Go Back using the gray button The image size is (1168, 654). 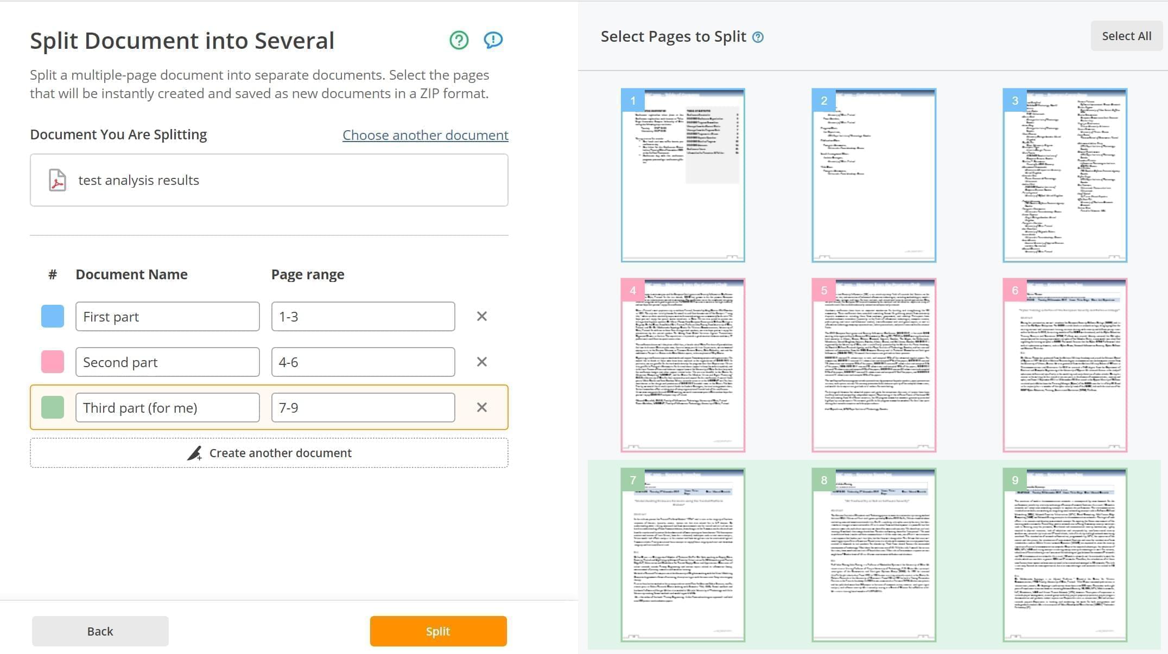click(x=100, y=631)
